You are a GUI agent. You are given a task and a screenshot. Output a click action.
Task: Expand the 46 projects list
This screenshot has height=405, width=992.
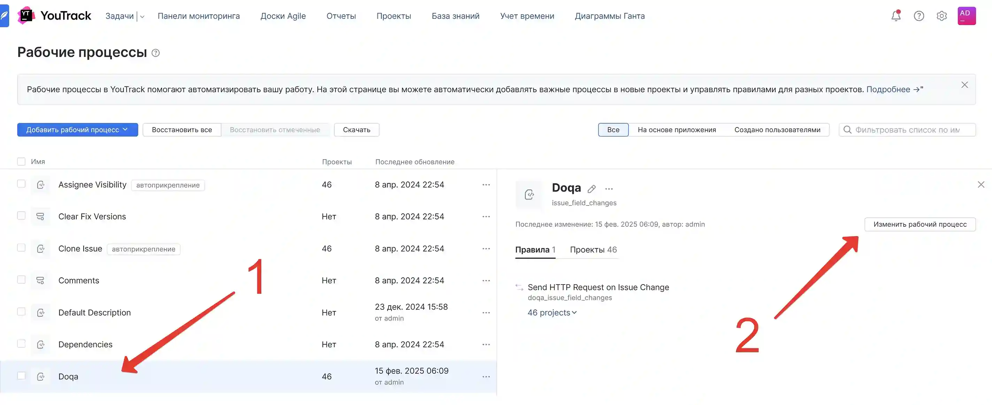click(x=552, y=312)
